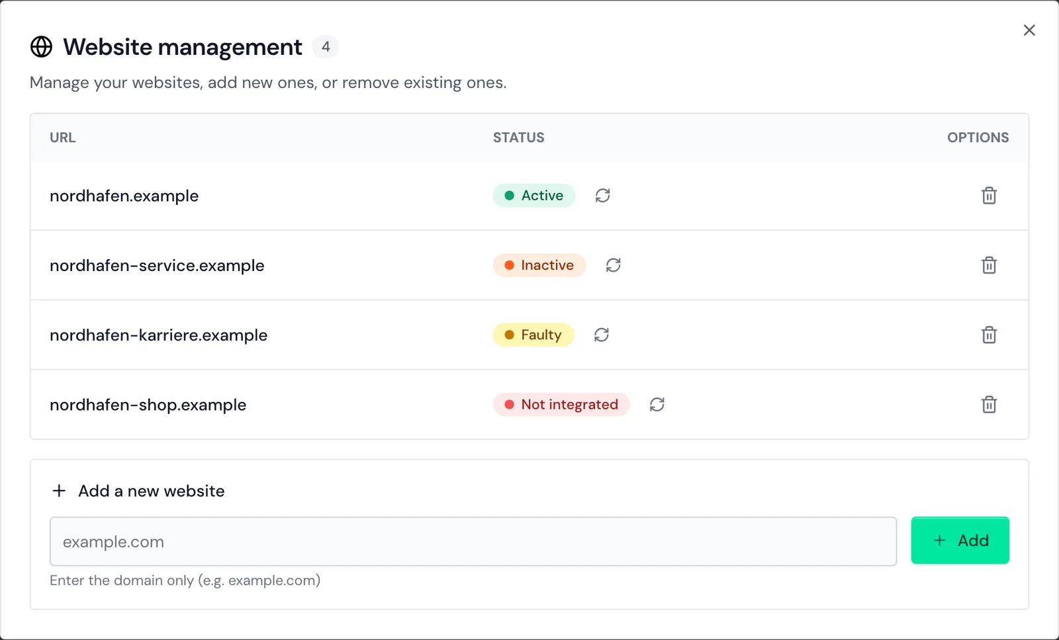Click the website count badge showing 4
This screenshot has height=640, width=1059.
pyautogui.click(x=326, y=47)
